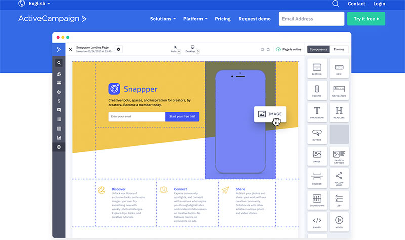Viewport: 405px width, 240px height.
Task: Switch to the Components tab
Action: tap(318, 49)
